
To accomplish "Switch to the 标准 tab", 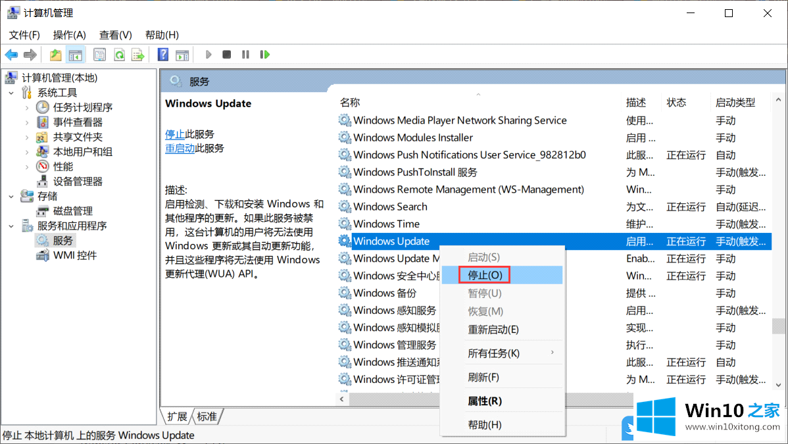I will (207, 416).
